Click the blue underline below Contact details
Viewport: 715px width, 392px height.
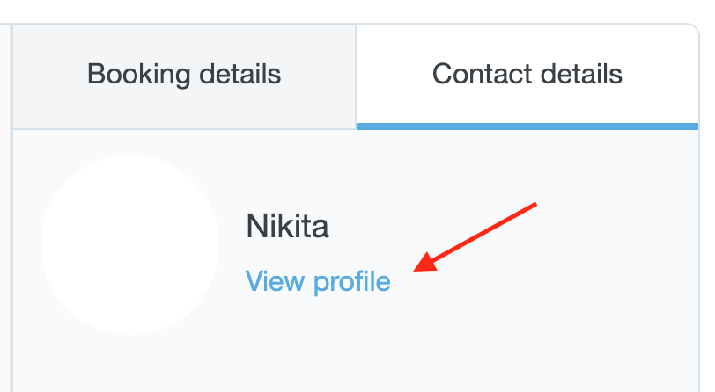click(x=527, y=127)
